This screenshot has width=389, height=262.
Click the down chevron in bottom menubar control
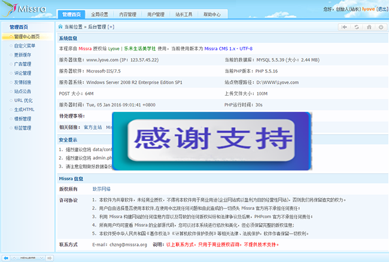click(42, 258)
